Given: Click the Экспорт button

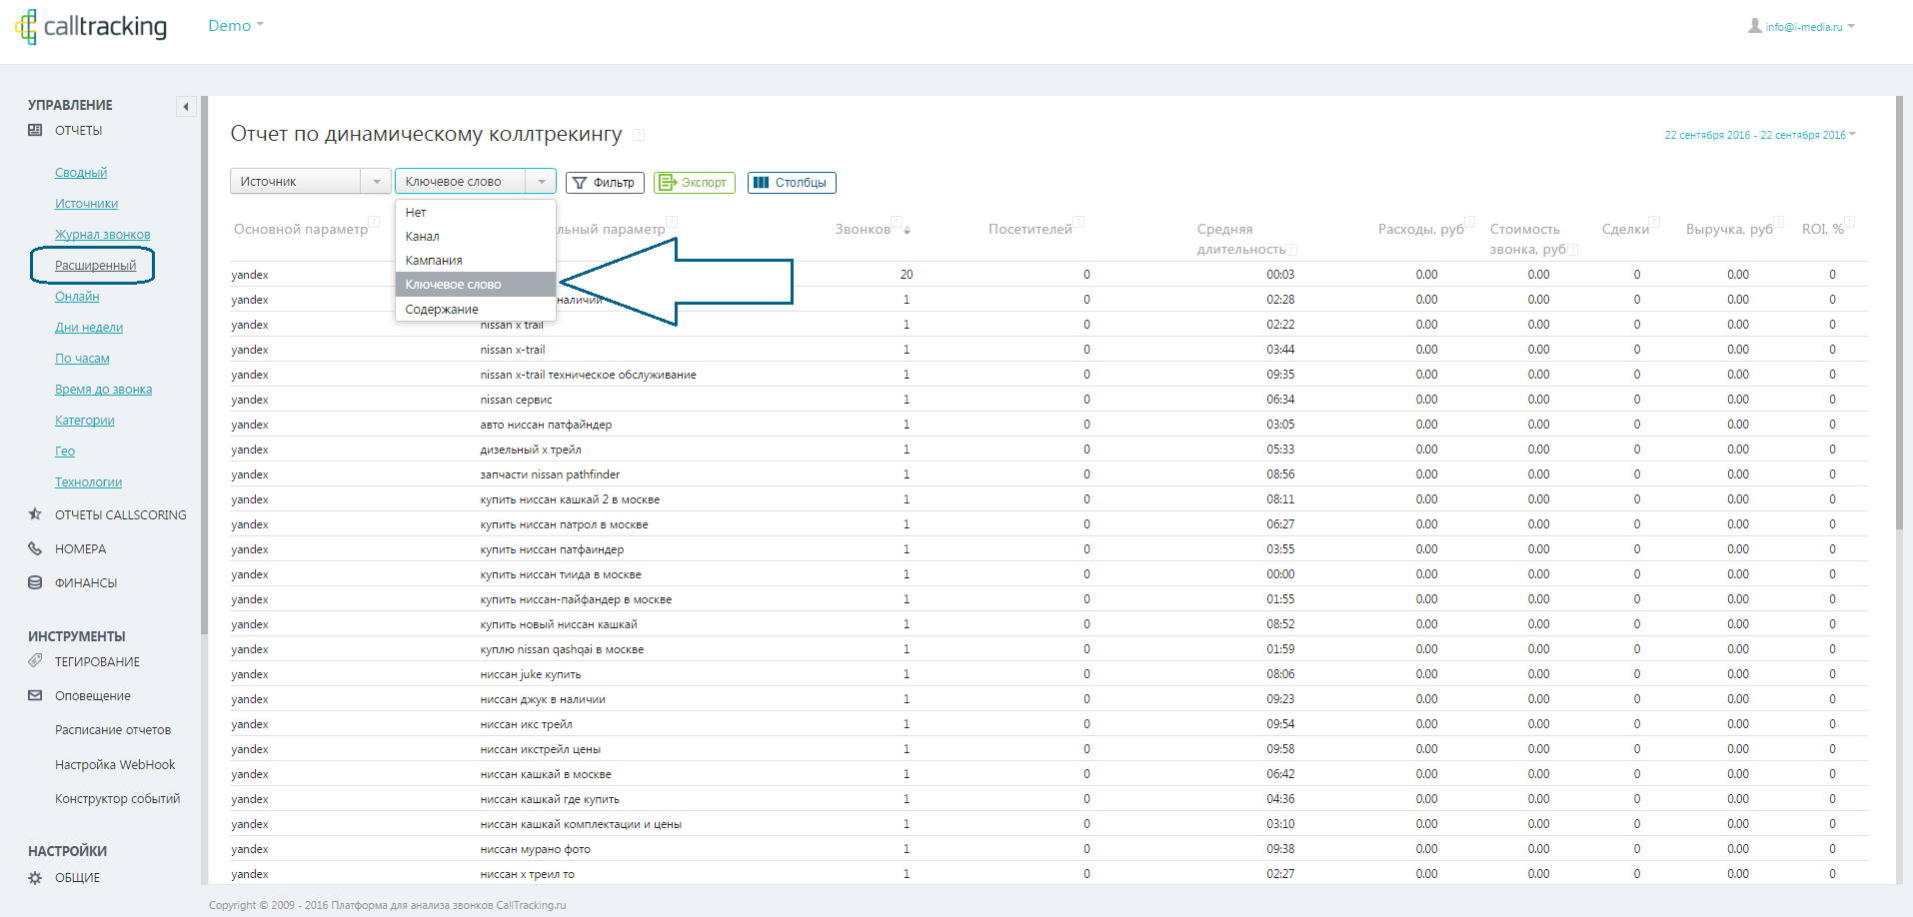Looking at the screenshot, I should pyautogui.click(x=694, y=183).
